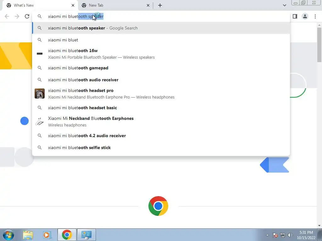Open Windows Explorer from taskbar
Image resolution: width=322 pixels, height=241 pixels.
(28, 235)
